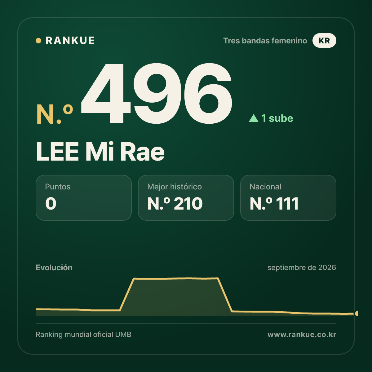Click the value N.º 210
This screenshot has width=372, height=372.
point(175,204)
